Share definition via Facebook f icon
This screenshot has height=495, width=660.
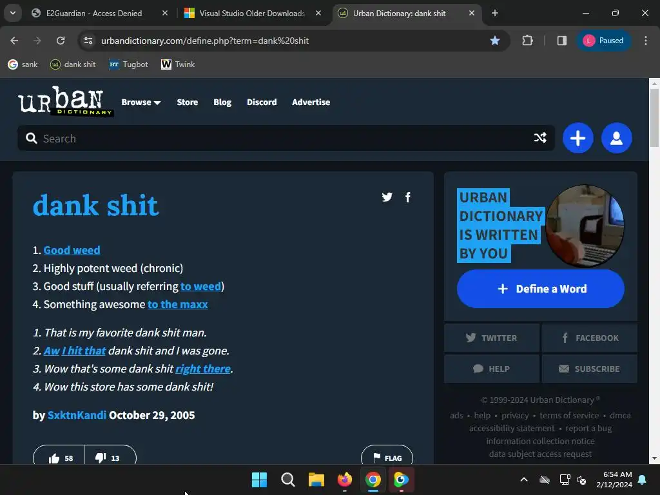(407, 197)
